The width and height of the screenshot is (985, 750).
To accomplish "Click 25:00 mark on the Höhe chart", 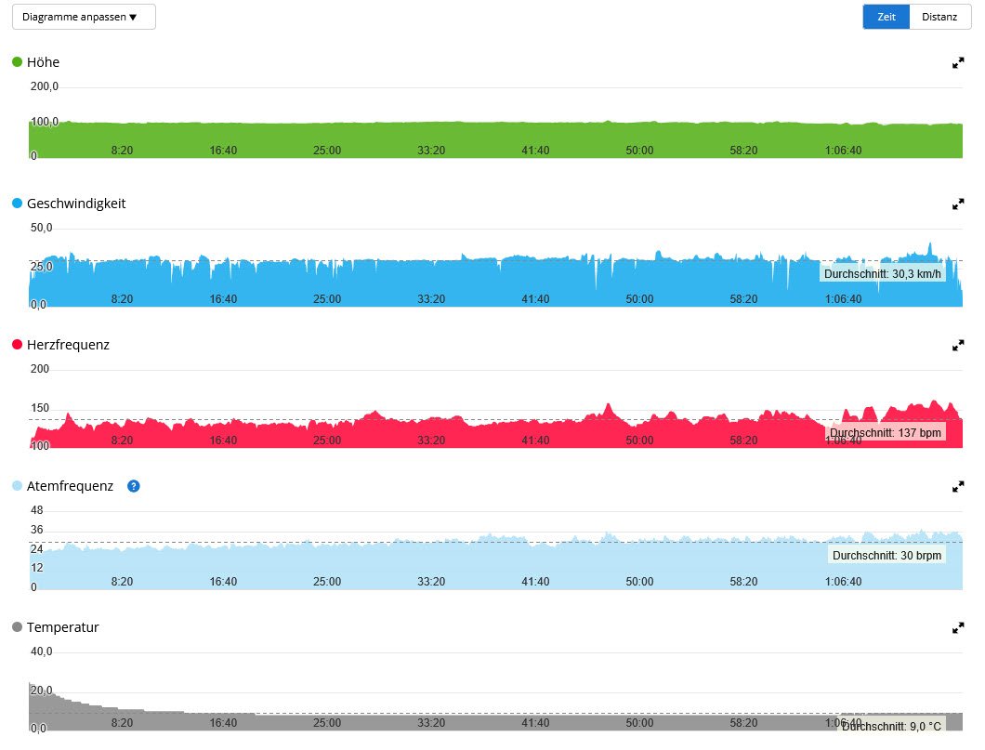I will point(327,150).
